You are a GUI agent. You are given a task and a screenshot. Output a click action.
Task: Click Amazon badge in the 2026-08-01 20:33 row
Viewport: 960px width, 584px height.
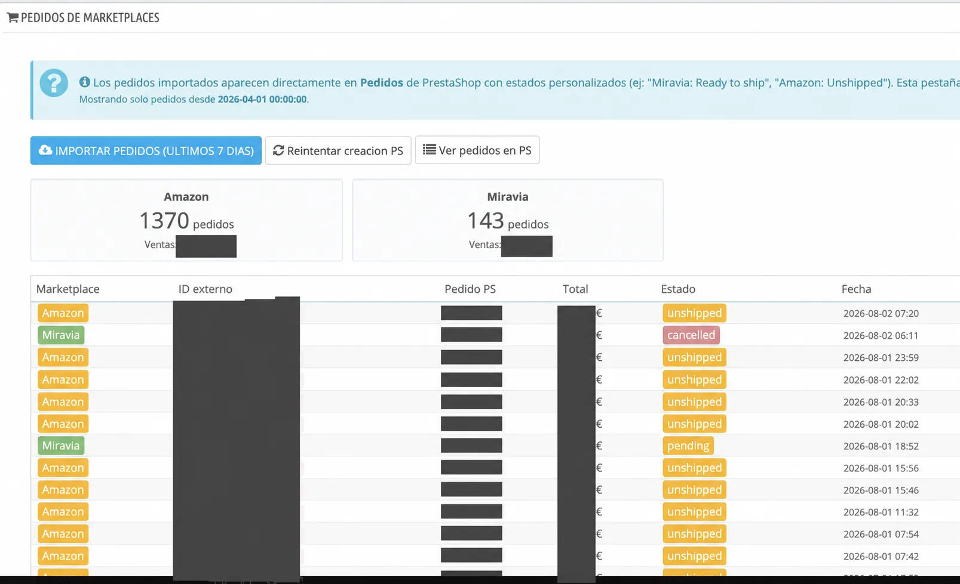(x=63, y=401)
